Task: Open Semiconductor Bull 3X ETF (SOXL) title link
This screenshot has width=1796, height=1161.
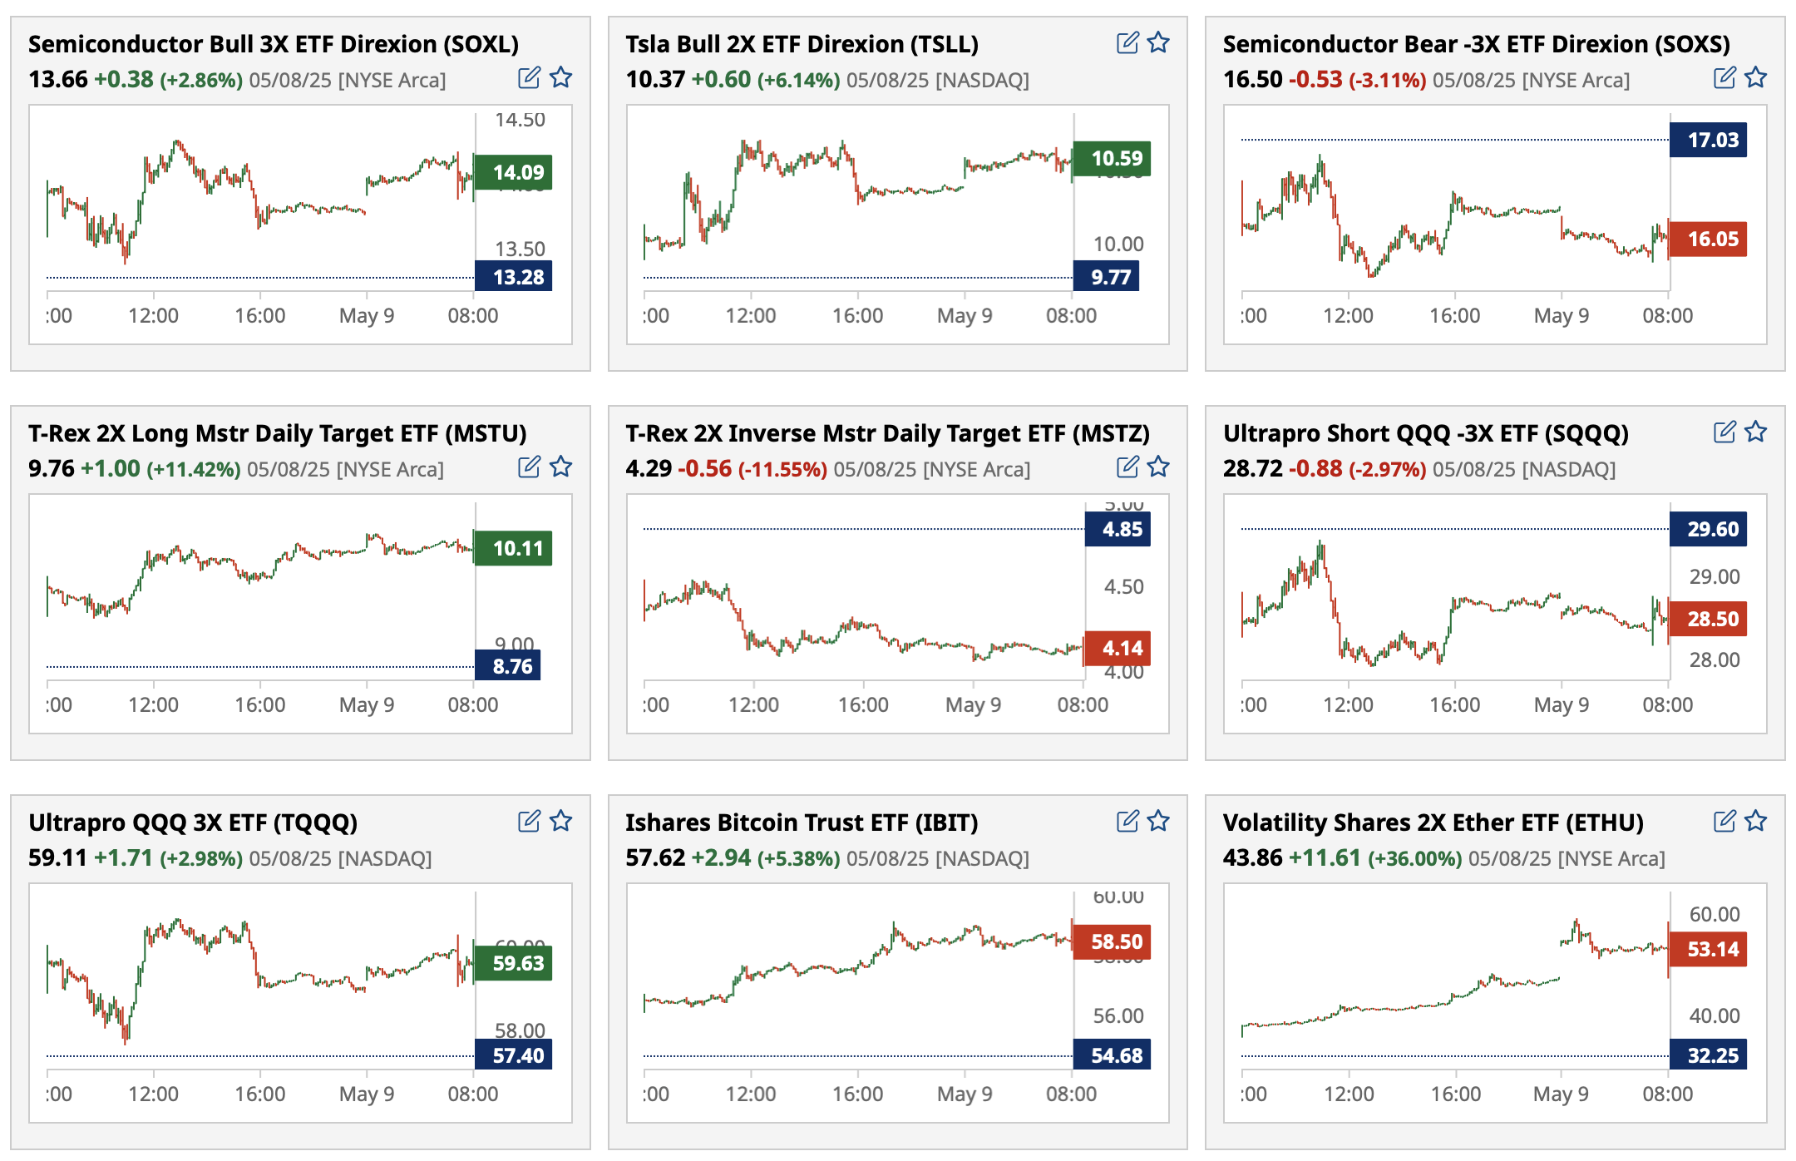Action: 273,44
